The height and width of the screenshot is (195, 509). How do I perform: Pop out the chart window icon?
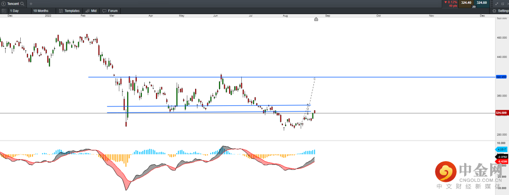click(502, 4)
